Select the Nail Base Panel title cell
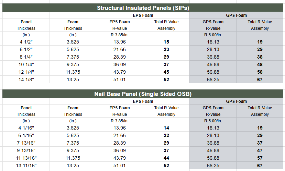Viewport: 285px width, 171px height. point(143,94)
